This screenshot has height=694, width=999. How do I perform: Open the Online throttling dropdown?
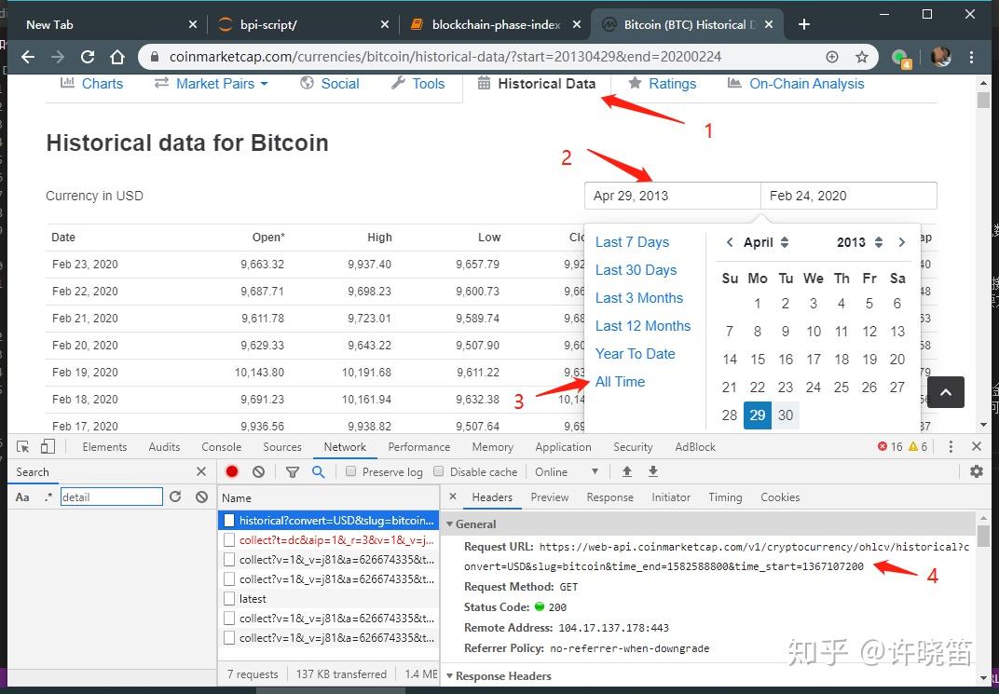pos(566,471)
